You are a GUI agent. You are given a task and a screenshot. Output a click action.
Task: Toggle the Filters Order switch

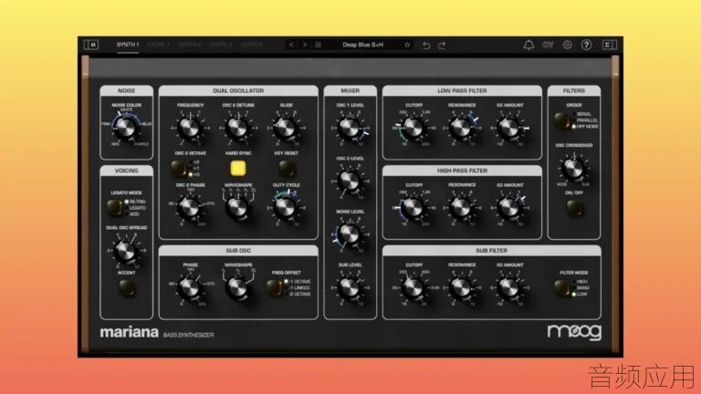point(562,120)
